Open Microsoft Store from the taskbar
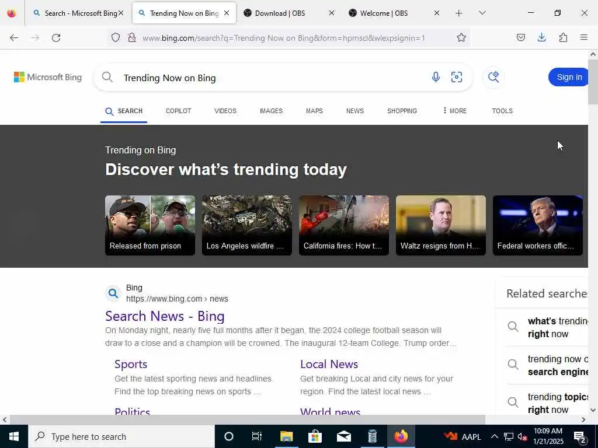598x448 pixels. [x=315, y=436]
